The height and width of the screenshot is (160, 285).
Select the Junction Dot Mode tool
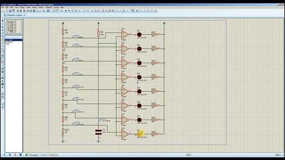[x=3, y=27]
